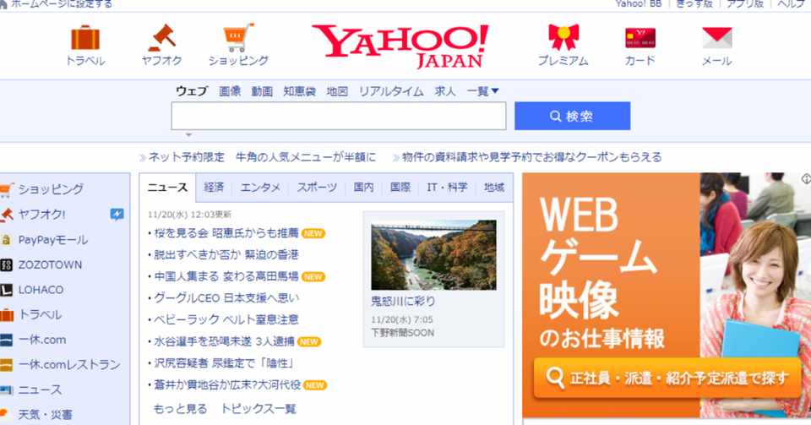Click the blue 検索 search button

click(x=572, y=116)
